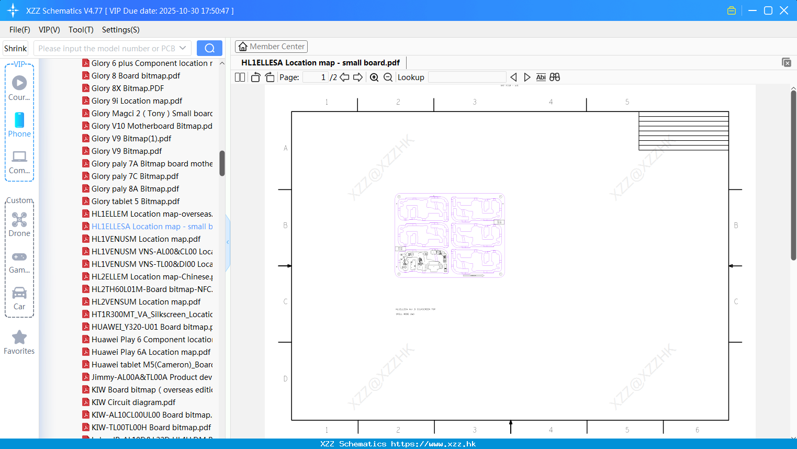Open HL1ELLEM Location map-overseas file
The height and width of the screenshot is (449, 797).
152,214
